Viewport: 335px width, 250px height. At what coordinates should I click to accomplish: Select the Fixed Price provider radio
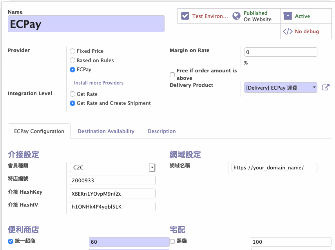click(x=72, y=51)
